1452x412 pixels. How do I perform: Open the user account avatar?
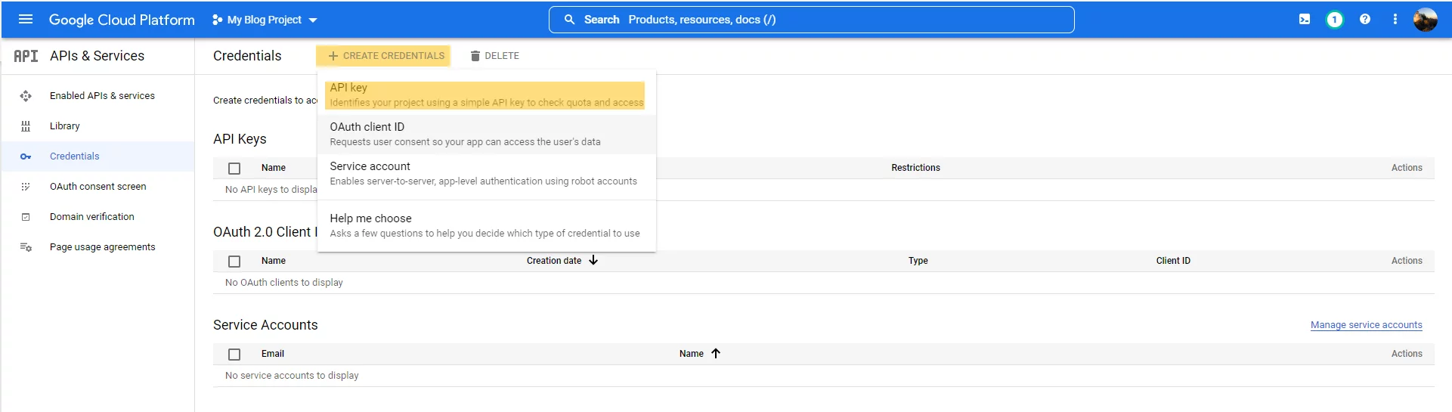coord(1426,20)
